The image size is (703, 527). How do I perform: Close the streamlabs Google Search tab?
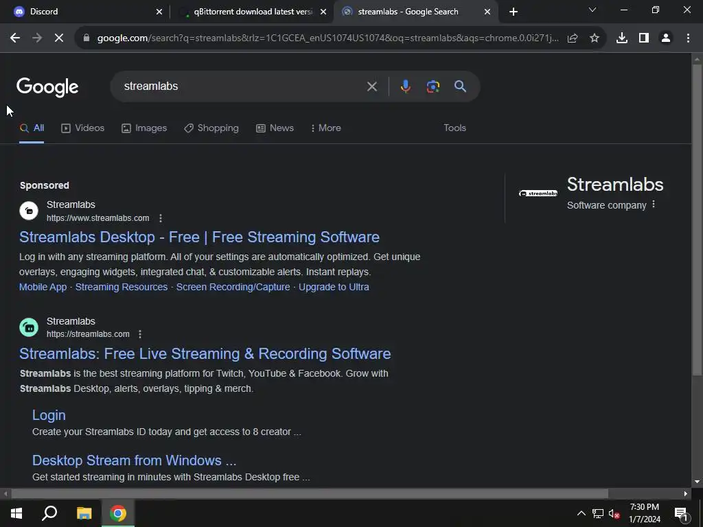tap(487, 12)
